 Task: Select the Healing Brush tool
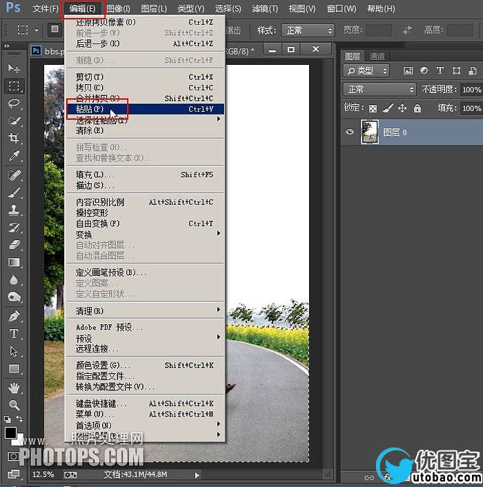14,175
